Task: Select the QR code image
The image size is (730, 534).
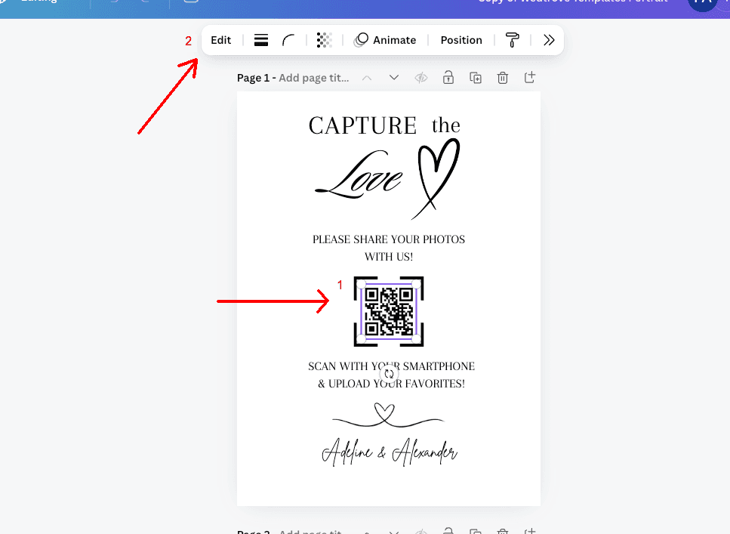Action: 389,311
